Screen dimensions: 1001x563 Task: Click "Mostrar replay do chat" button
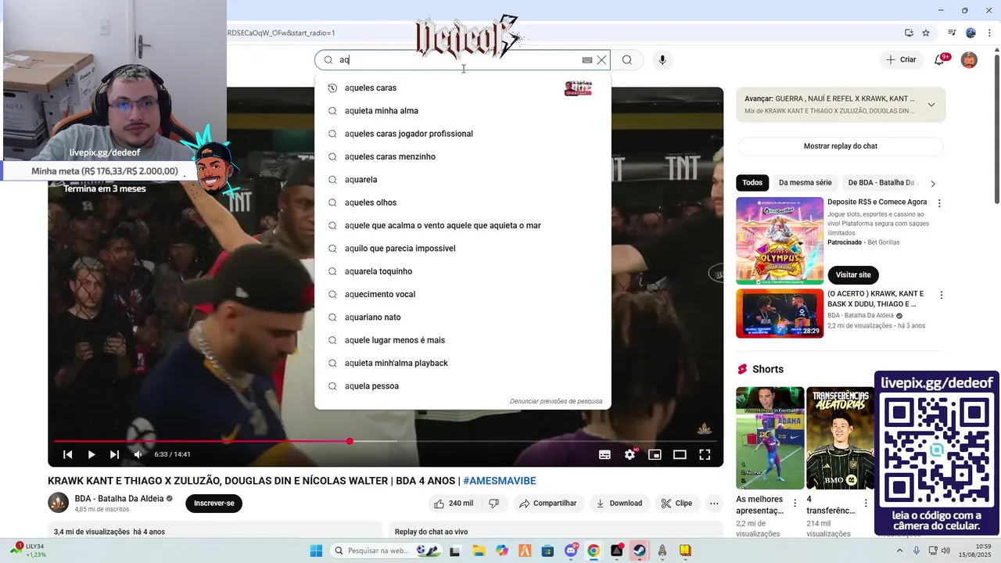pos(841,146)
